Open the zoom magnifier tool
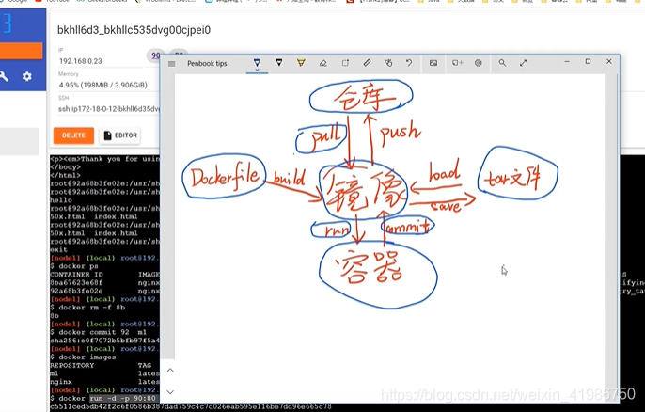This screenshot has height=412, width=645. tap(502, 63)
